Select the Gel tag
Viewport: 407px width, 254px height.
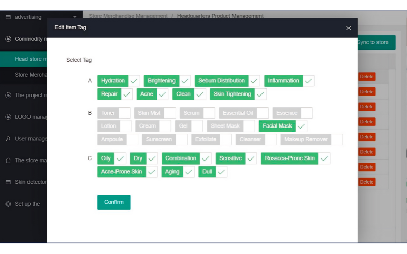[x=189, y=126]
